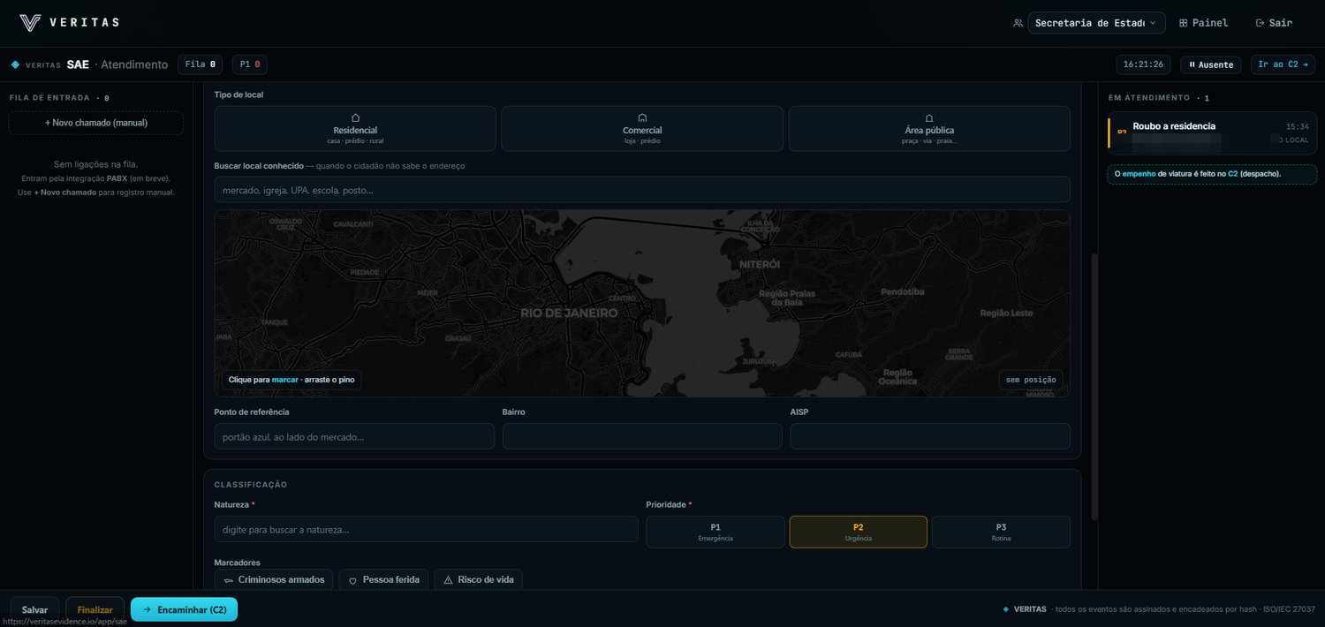Click Encaminhar (C2) button
This screenshot has width=1325, height=627.
point(185,609)
